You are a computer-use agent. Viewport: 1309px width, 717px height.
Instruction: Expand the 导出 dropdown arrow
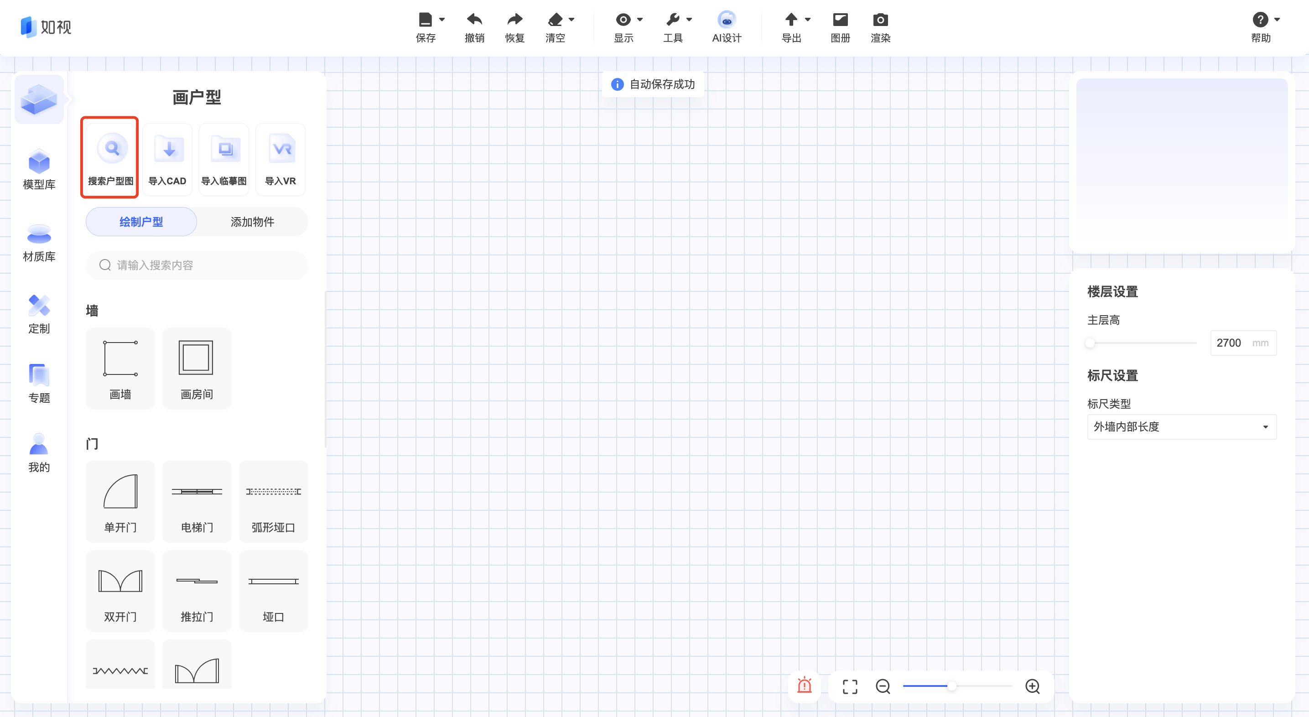[x=807, y=20]
